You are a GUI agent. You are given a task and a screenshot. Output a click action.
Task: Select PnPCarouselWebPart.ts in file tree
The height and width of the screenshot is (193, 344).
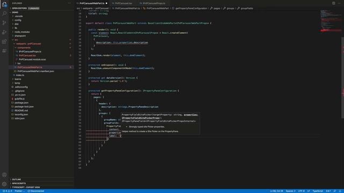(30, 68)
